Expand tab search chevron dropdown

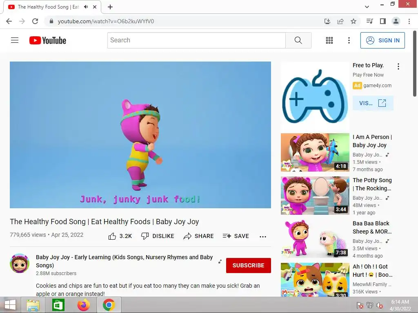coord(367,7)
